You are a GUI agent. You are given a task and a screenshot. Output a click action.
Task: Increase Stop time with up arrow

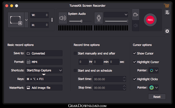[x=124, y=86]
